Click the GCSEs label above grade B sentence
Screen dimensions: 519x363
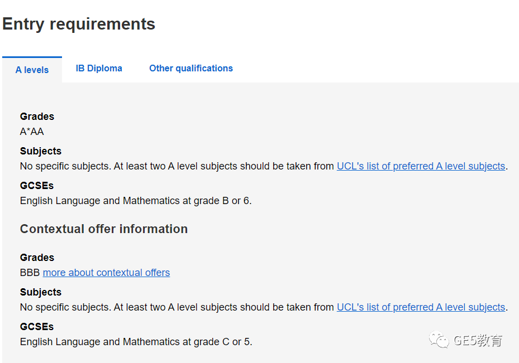37,185
